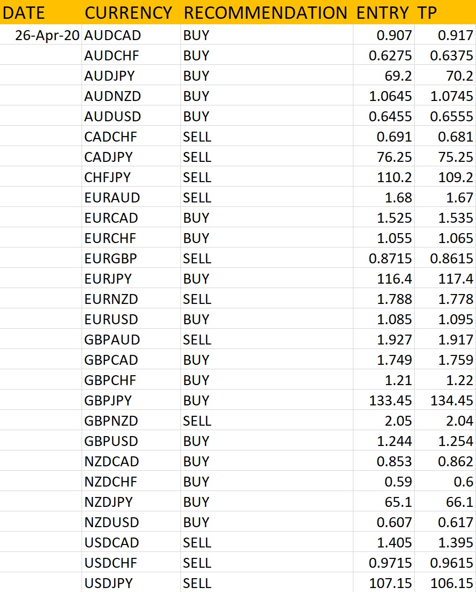Click the RECOMMENDATION header cell
The width and height of the screenshot is (476, 592).
pyautogui.click(x=267, y=12)
